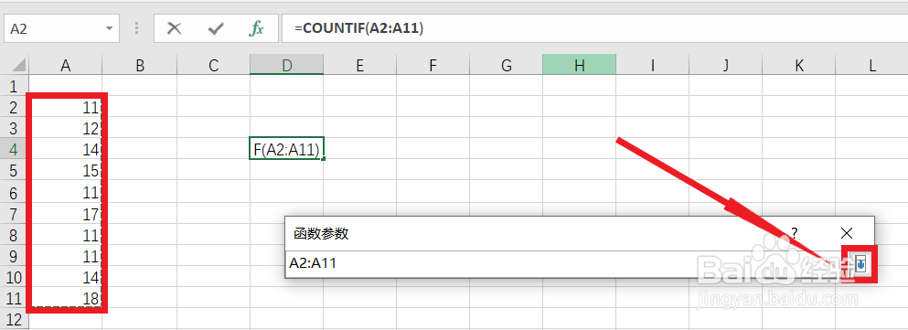Select row 1 header
Viewport: 908px width, 330px height.
click(15, 86)
